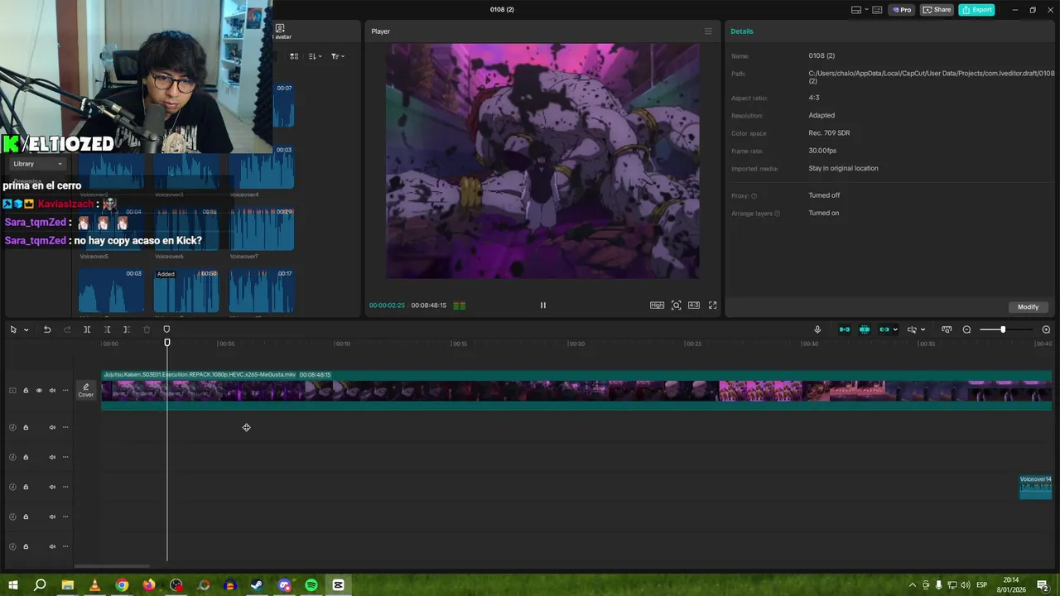Viewport: 1060px width, 596px height.
Task: Zoom out the timeline with minus icon
Action: click(x=966, y=329)
